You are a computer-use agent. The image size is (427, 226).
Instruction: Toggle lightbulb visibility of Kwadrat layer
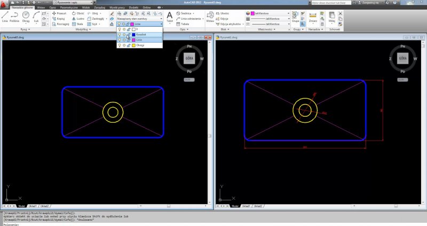pos(119,35)
